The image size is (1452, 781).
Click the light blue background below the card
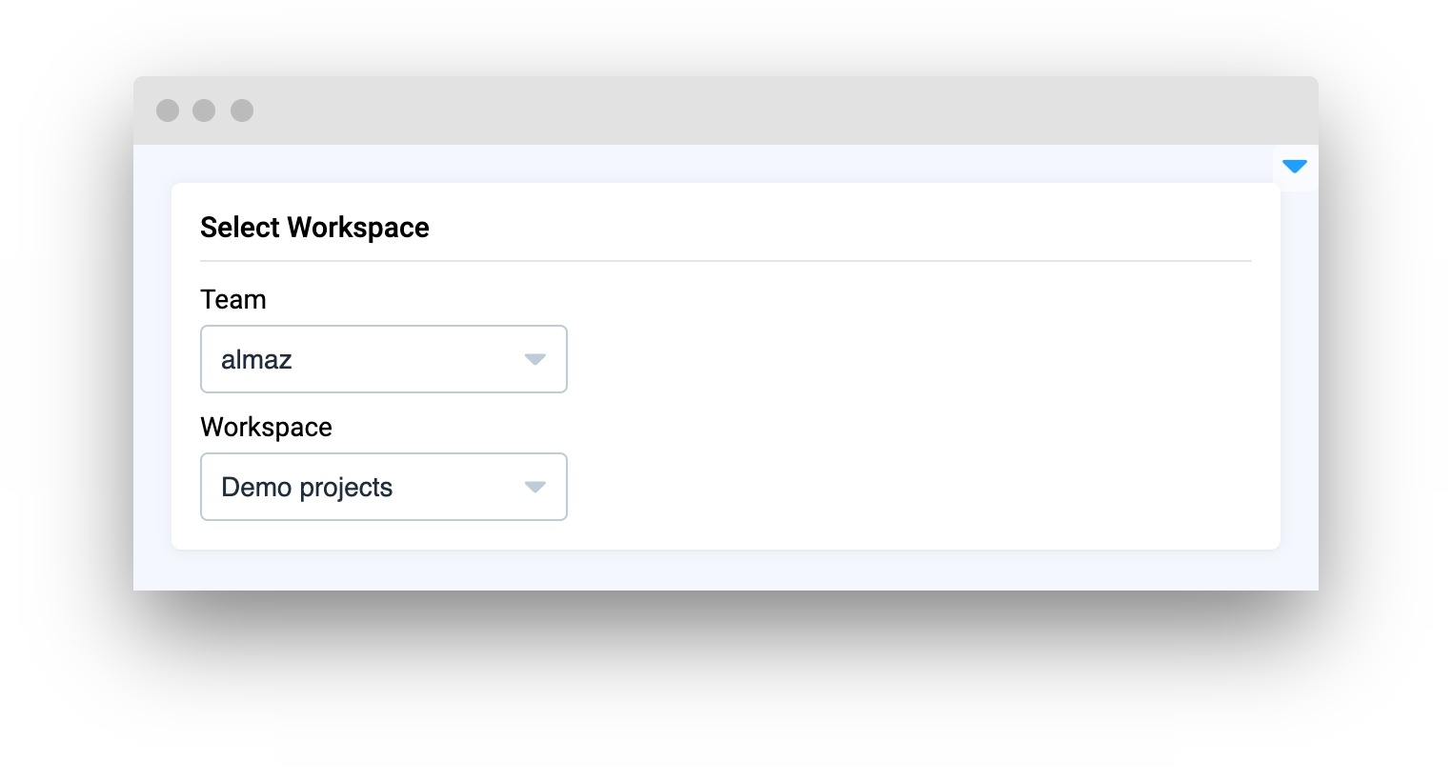click(724, 571)
